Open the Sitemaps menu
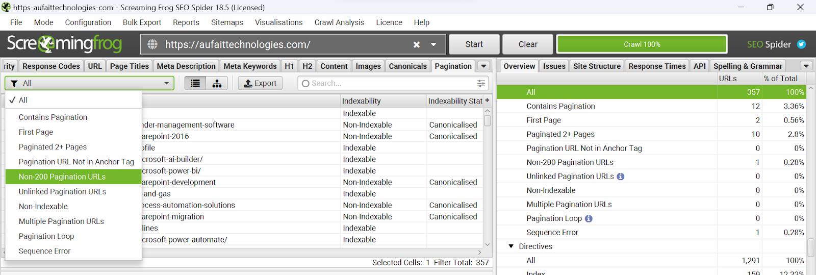The image size is (816, 275). (x=227, y=22)
